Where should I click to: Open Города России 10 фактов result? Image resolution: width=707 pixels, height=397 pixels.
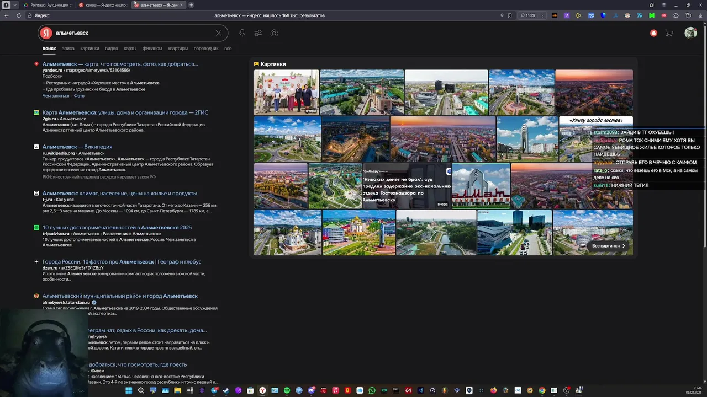point(122,262)
